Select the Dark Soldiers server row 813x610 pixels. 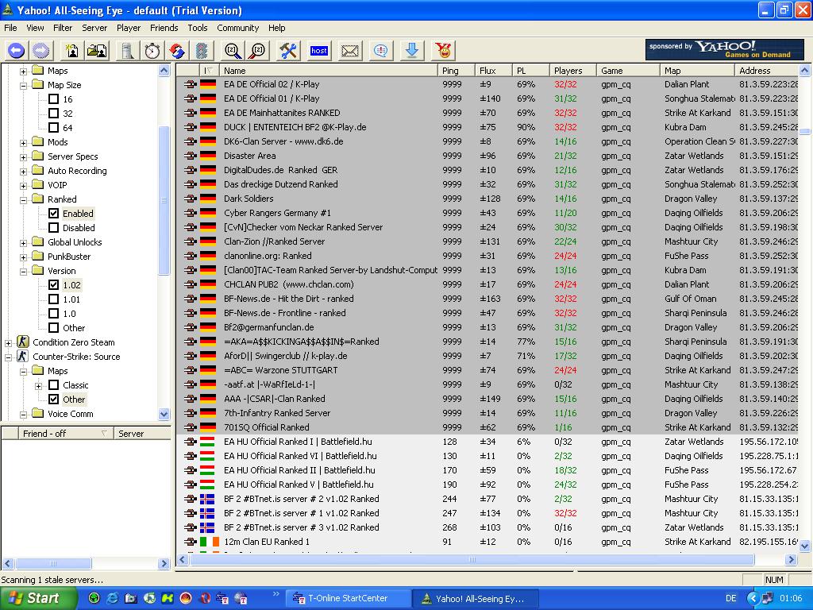click(487, 199)
